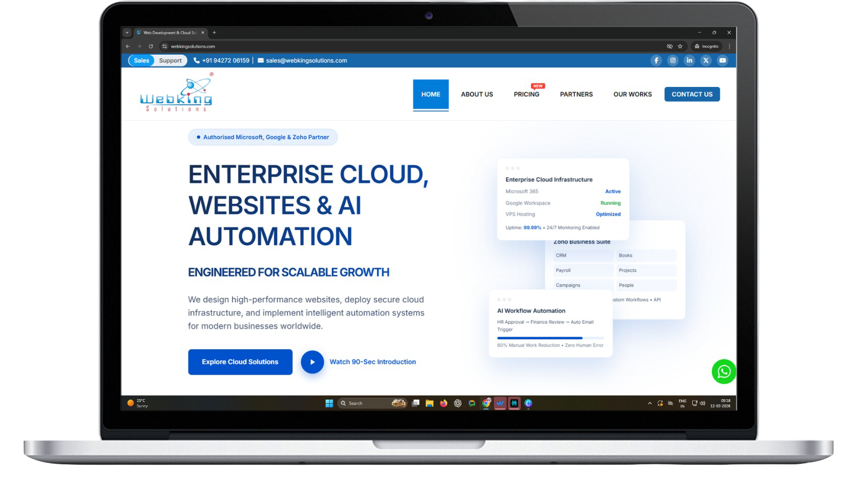859x483 pixels.
Task: Open the YouTube icon in the header
Action: tap(722, 60)
